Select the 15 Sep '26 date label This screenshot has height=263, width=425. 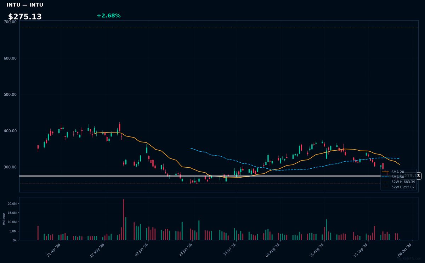point(361,250)
